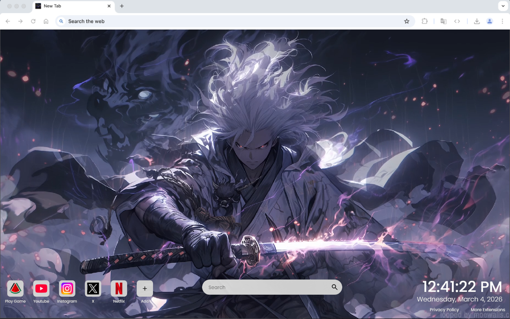Click the Netflix label text
The width and height of the screenshot is (510, 319).
[x=119, y=301]
